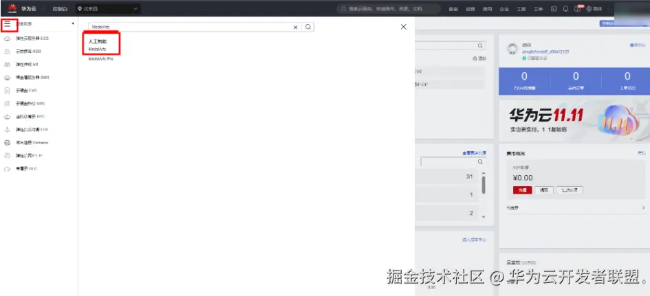Click the DEC cloud icon in sidebar
The height and width of the screenshot is (296, 650).
(x=7, y=169)
